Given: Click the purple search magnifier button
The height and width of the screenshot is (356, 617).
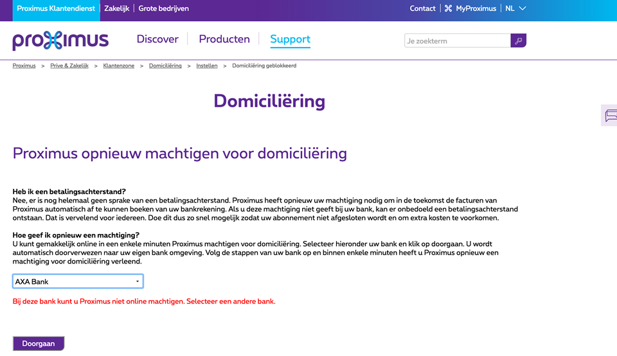Looking at the screenshot, I should coord(519,40).
